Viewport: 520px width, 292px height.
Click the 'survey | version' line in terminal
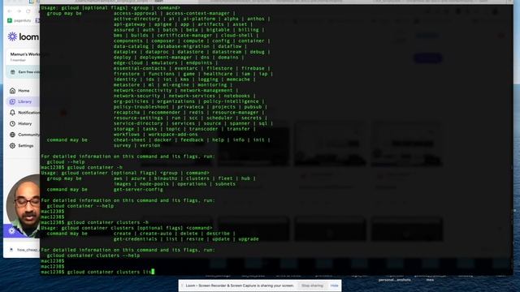pos(137,145)
